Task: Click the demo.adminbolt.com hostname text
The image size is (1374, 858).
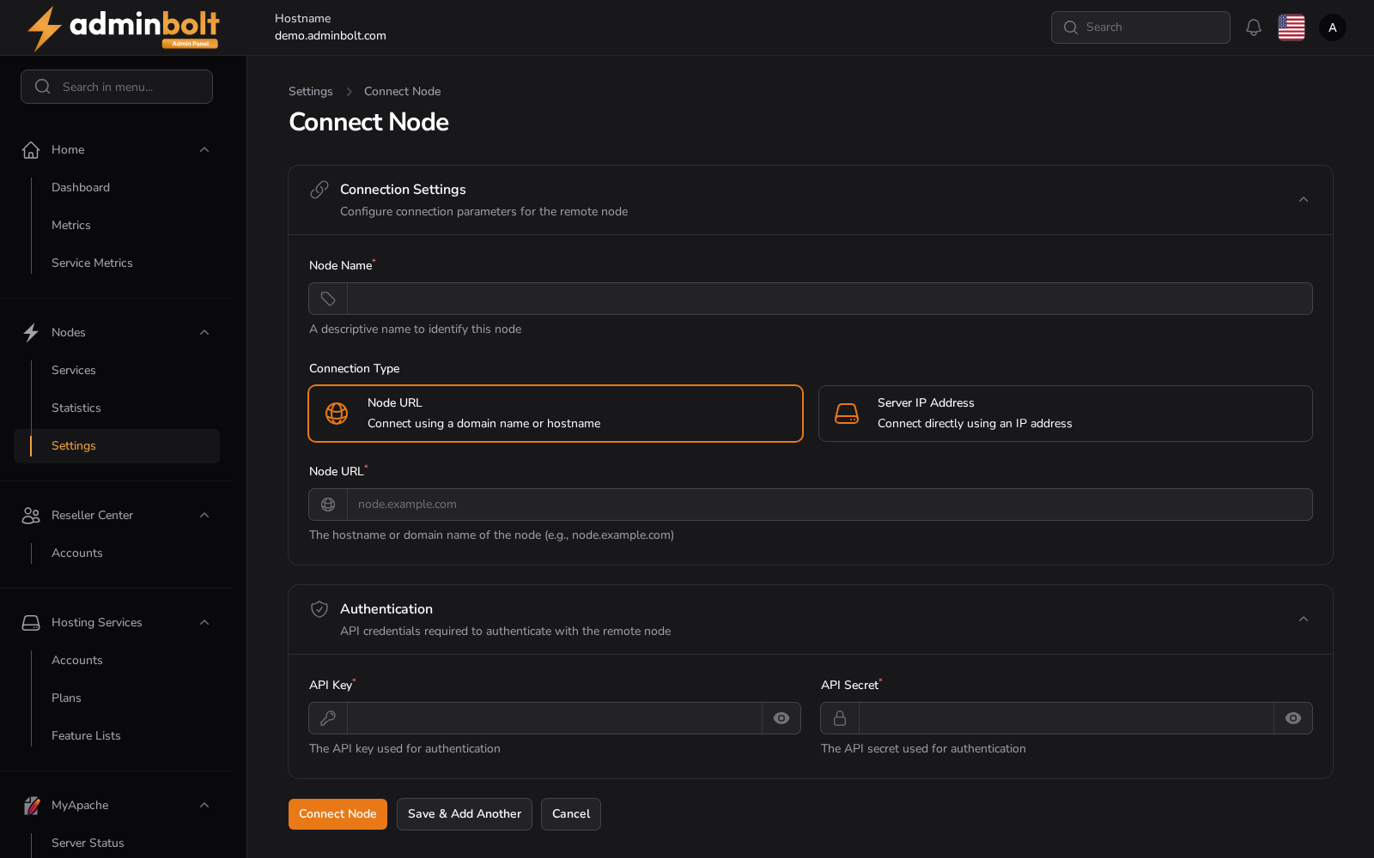Action: [x=331, y=36]
